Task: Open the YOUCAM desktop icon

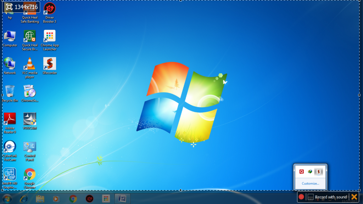Action: (x=30, y=121)
